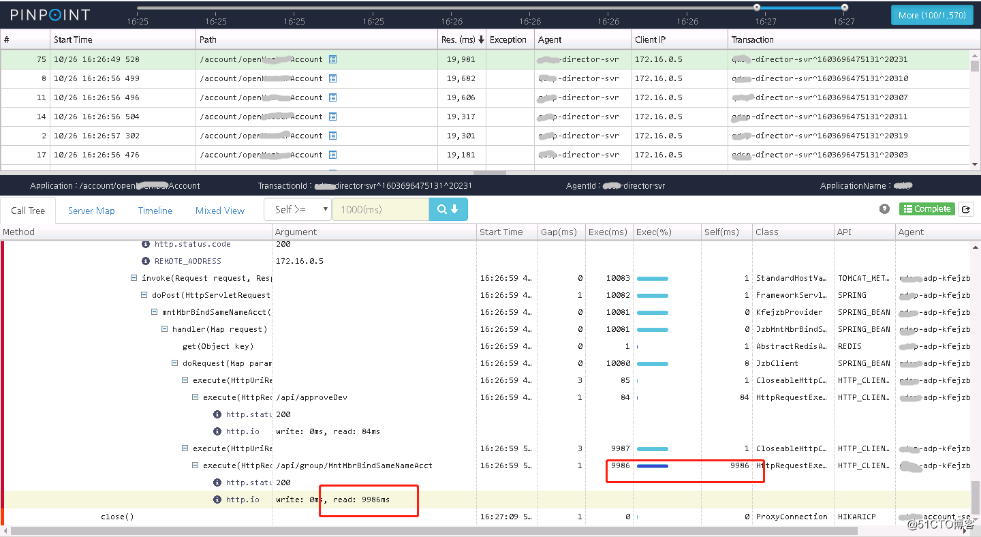Click transaction ID ending ^20303
Image resolution: width=981 pixels, height=537 pixels.
pos(820,155)
